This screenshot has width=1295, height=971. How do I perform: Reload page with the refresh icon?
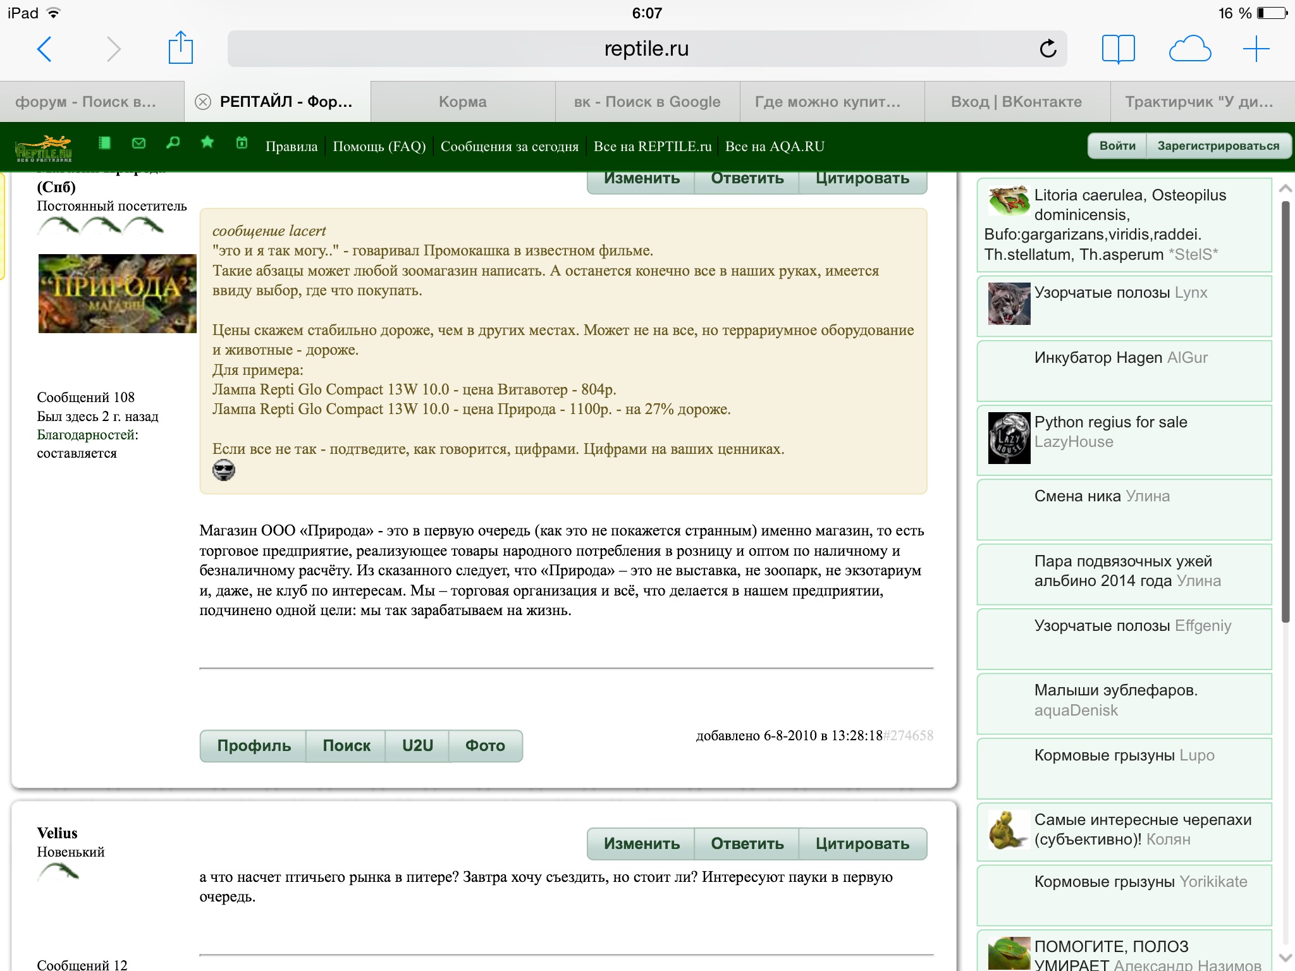coord(1048,49)
